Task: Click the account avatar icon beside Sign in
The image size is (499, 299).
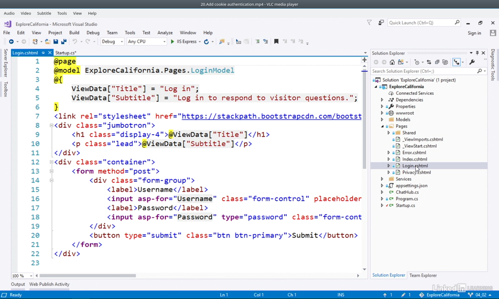Action: point(493,33)
